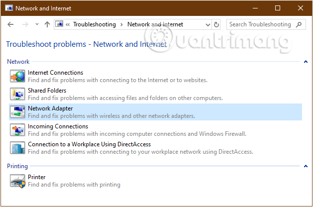Open the Internet Connections troubleshooter link
313x207 pixels.
[x=55, y=73]
